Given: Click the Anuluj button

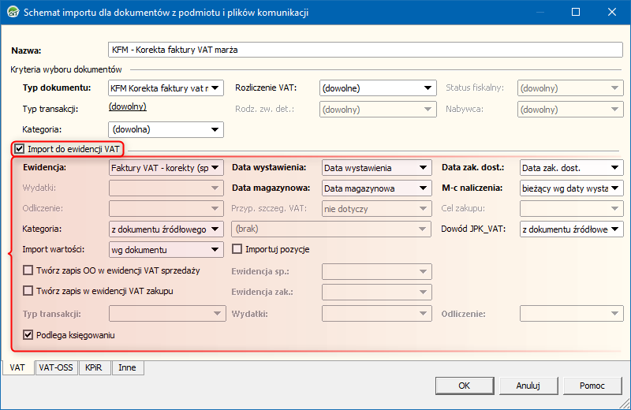Looking at the screenshot, I should click(x=528, y=386).
